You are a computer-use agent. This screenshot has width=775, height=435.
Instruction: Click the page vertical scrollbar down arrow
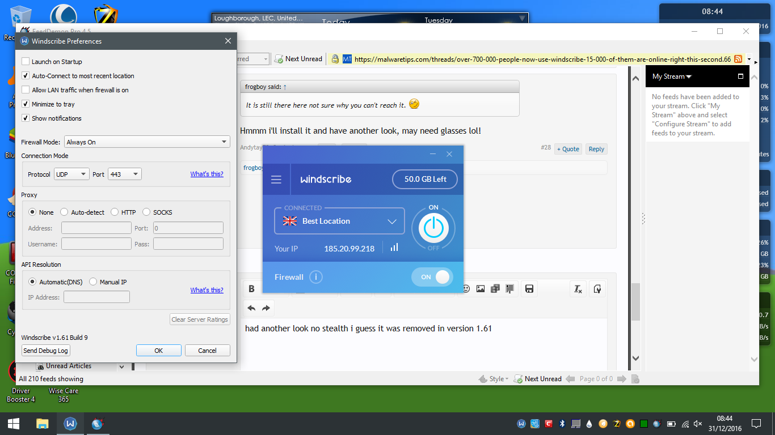tap(635, 358)
